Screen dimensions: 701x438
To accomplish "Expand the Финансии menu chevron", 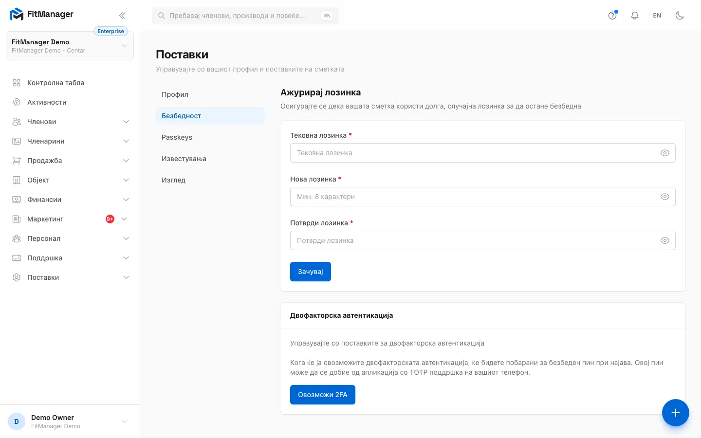I will click(126, 200).
